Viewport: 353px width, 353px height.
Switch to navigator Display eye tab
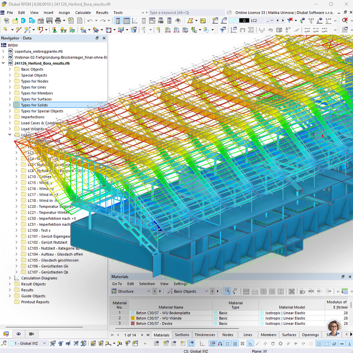pos(19,334)
